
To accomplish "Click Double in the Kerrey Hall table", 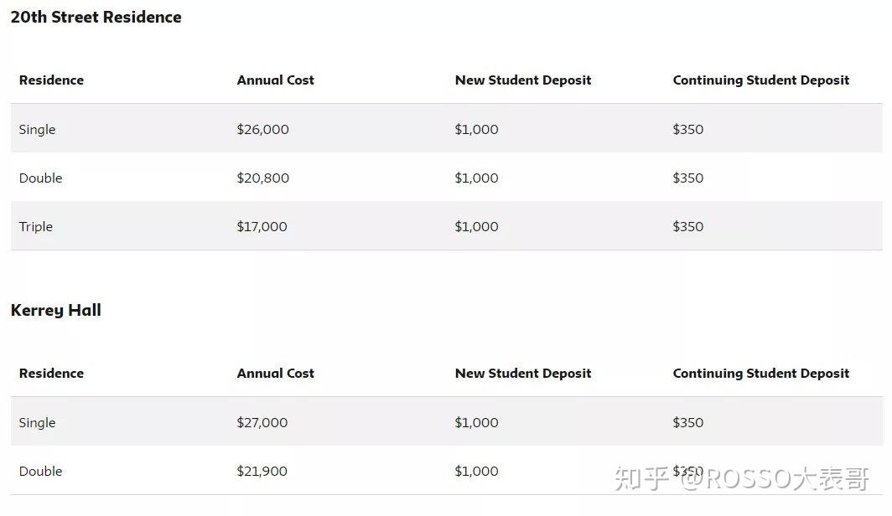I will point(40,472).
